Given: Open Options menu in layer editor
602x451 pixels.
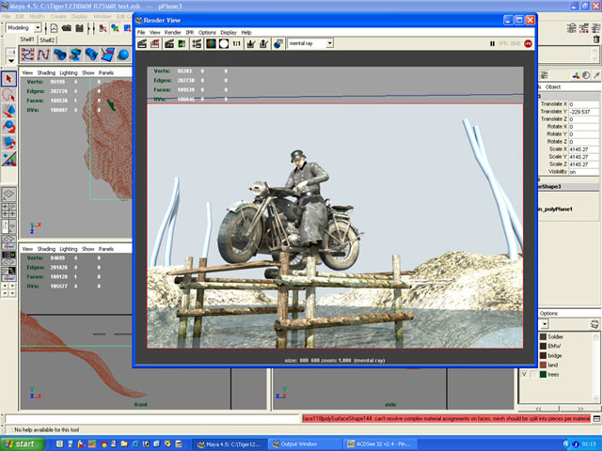Looking at the screenshot, I should tap(548, 313).
